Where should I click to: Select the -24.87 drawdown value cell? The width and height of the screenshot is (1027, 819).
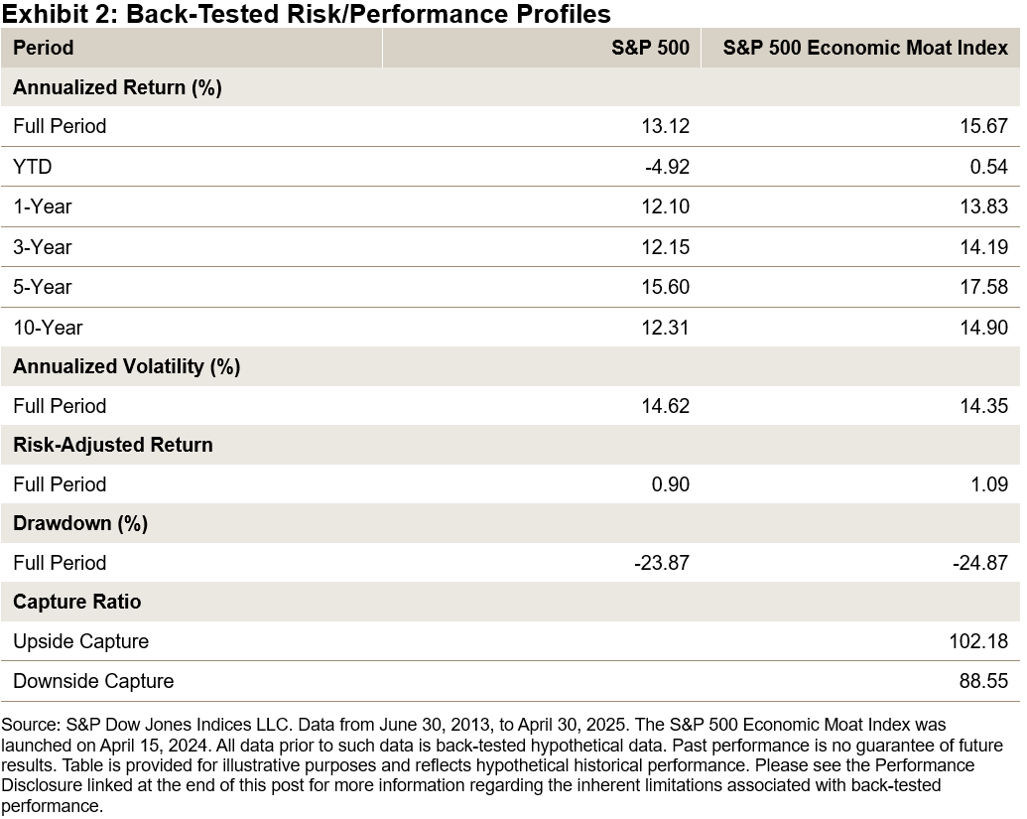pyautogui.click(x=979, y=563)
